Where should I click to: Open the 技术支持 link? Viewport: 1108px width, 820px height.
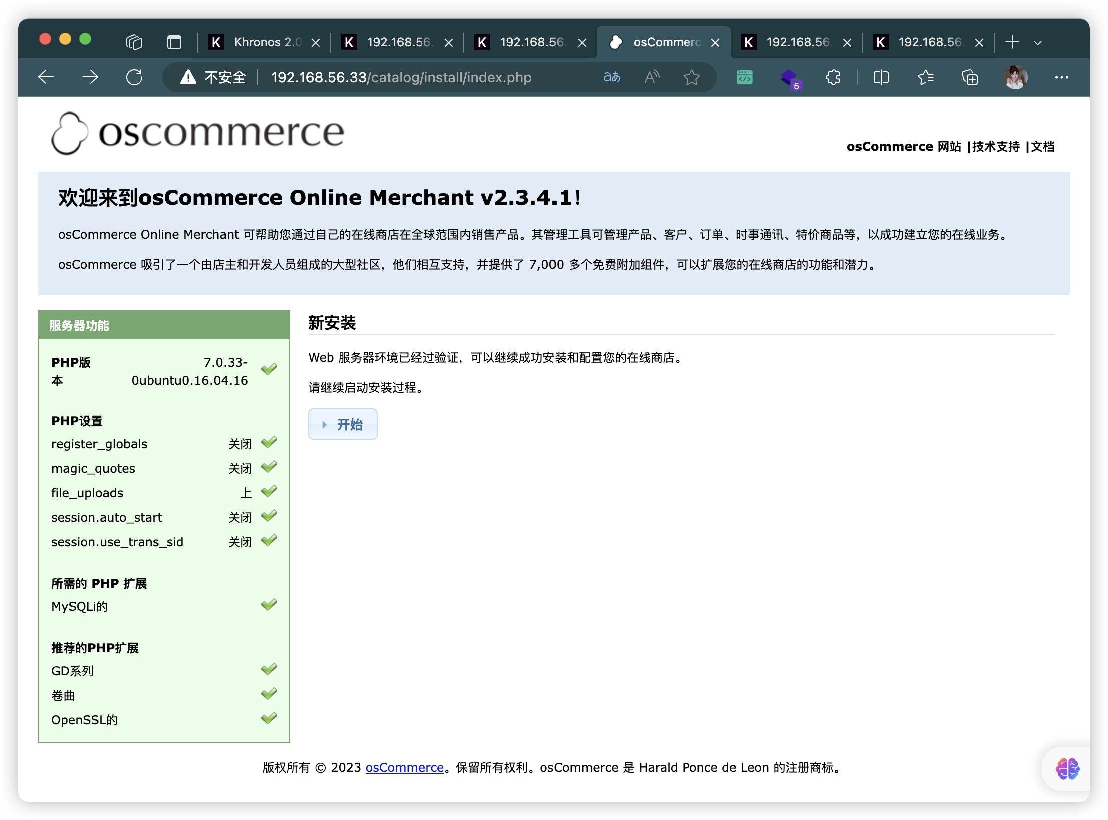click(996, 147)
